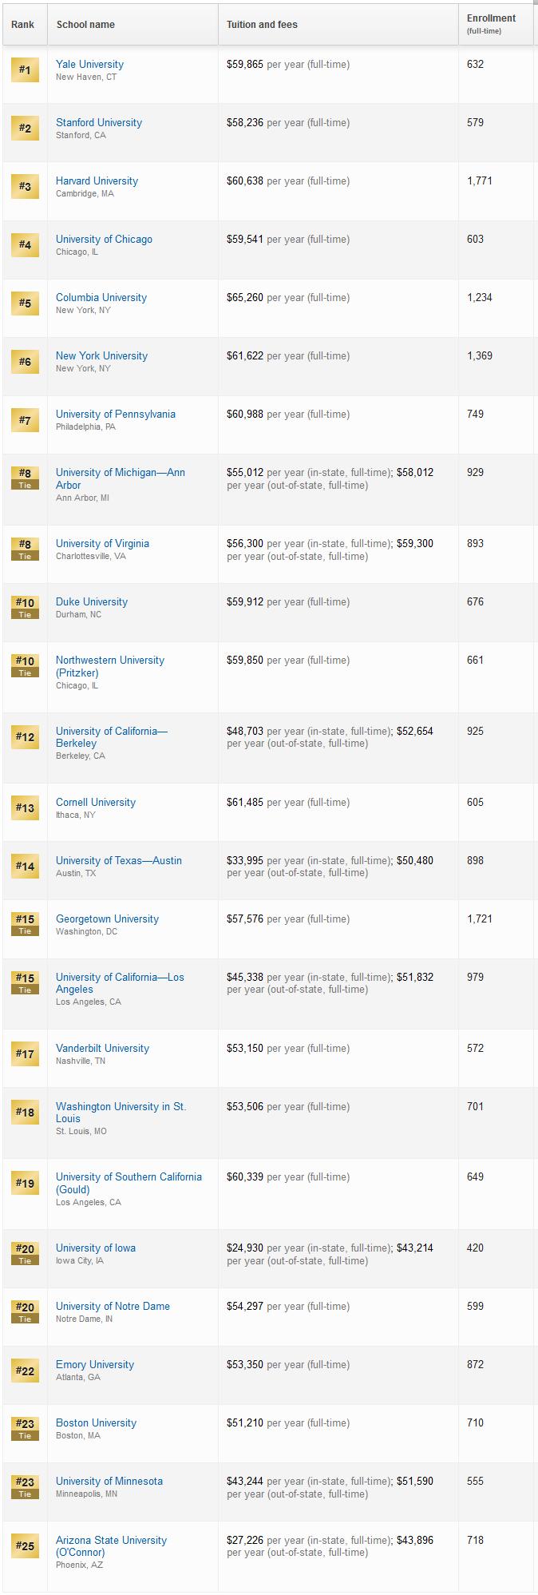Viewport: 538px width, 1595px height.
Task: Click the #22 rank badge beside Emory
Action: point(25,1371)
